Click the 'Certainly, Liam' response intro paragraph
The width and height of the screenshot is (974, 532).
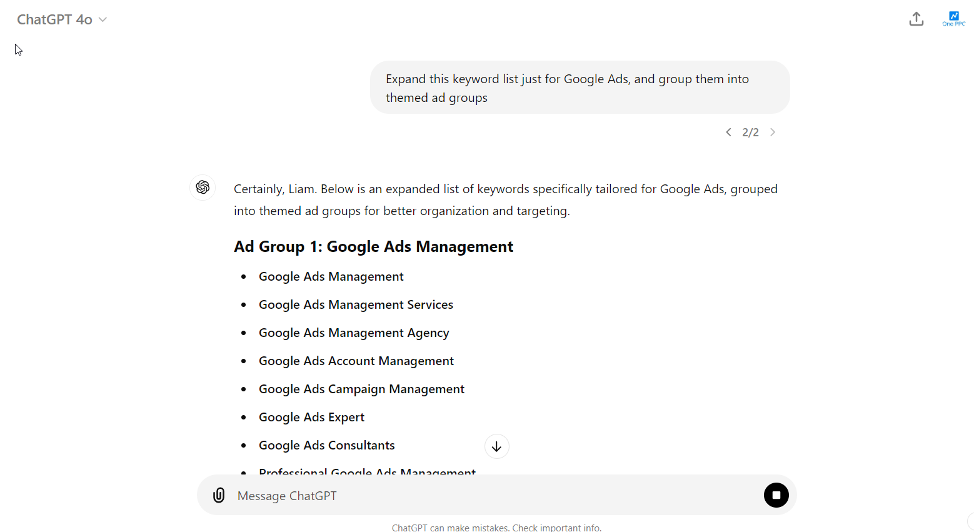pyautogui.click(x=506, y=199)
